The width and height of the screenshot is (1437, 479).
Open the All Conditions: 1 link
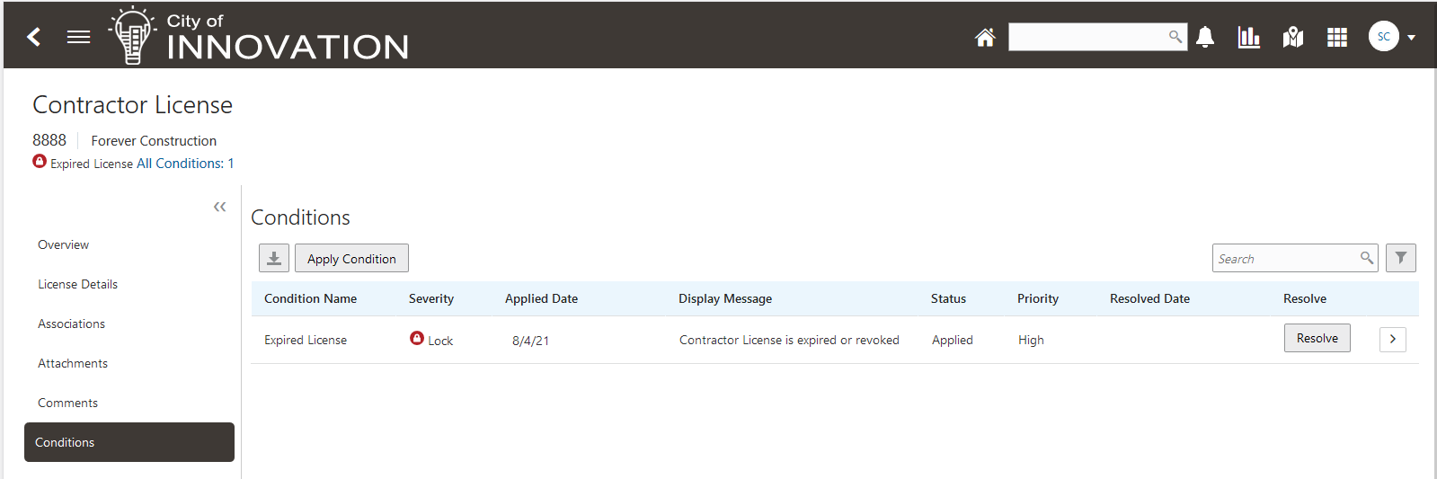[x=185, y=164]
